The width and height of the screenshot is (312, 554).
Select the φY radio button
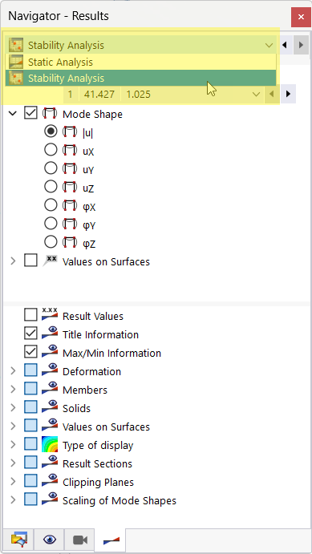coord(51,224)
